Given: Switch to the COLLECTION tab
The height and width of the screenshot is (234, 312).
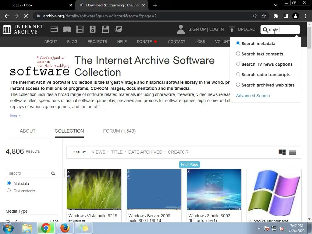Looking at the screenshot, I should [69, 131].
